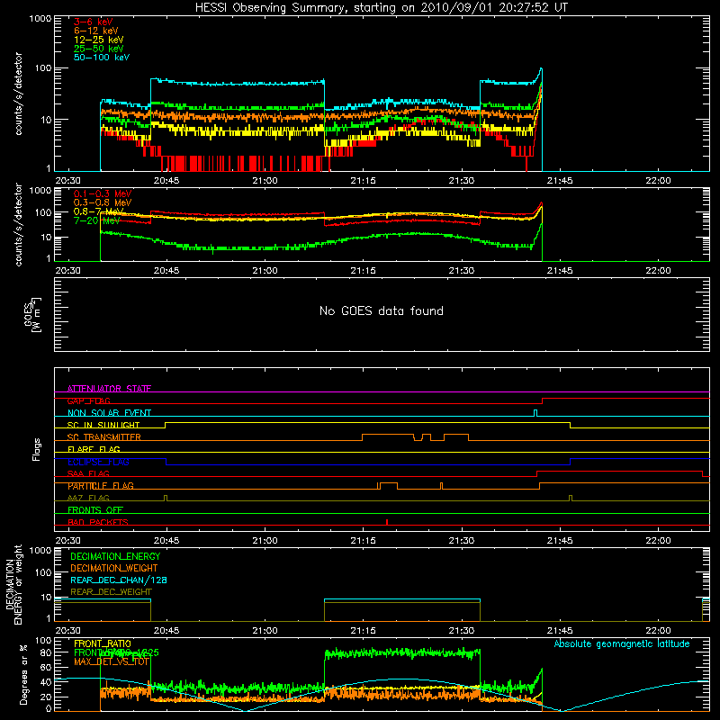The image size is (720, 720).
Task: Click the Absolute geomagnetic latitude label
Action: click(x=622, y=643)
